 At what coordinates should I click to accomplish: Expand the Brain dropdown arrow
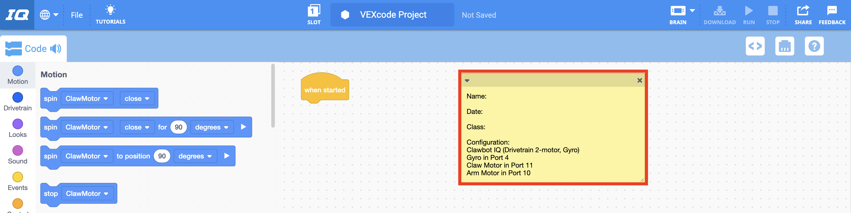pyautogui.click(x=692, y=11)
